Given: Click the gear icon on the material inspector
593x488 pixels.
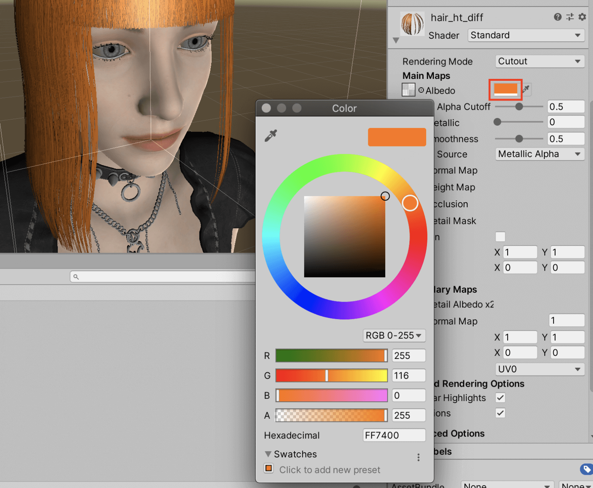Looking at the screenshot, I should pos(583,17).
